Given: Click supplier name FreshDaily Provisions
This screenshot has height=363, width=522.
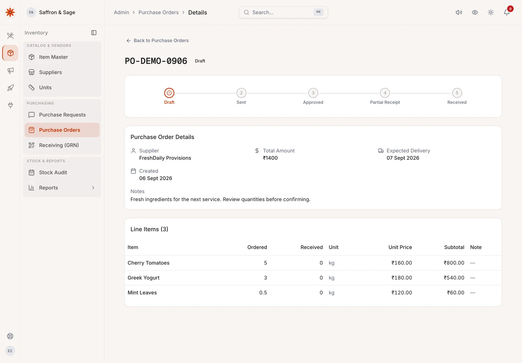Looking at the screenshot, I should tap(165, 158).
